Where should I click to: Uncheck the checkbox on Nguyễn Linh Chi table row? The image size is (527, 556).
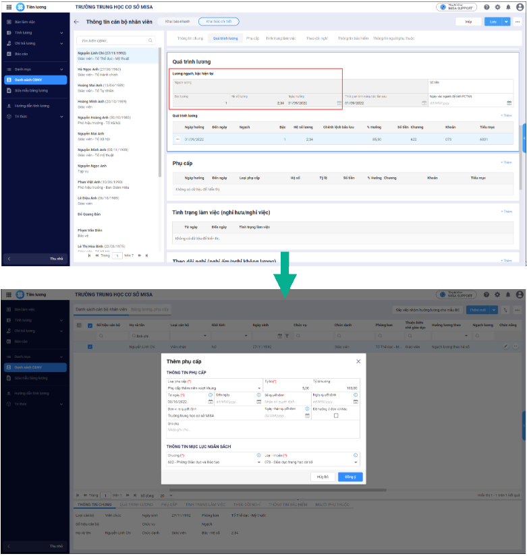click(x=90, y=347)
